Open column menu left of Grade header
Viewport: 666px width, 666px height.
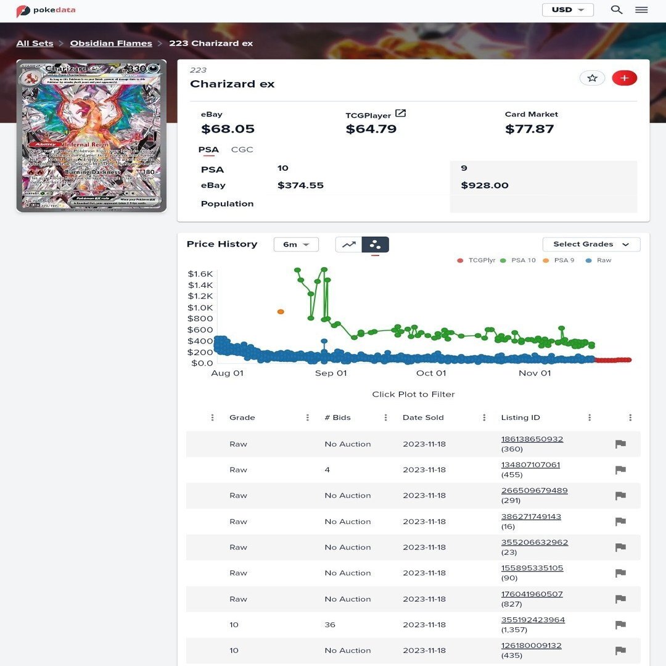[x=212, y=417]
